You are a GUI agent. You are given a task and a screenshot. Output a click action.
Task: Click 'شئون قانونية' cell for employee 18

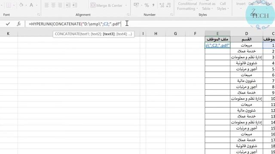(246, 146)
